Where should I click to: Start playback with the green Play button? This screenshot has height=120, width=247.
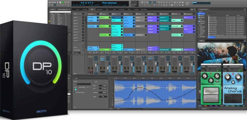coord(63,2)
